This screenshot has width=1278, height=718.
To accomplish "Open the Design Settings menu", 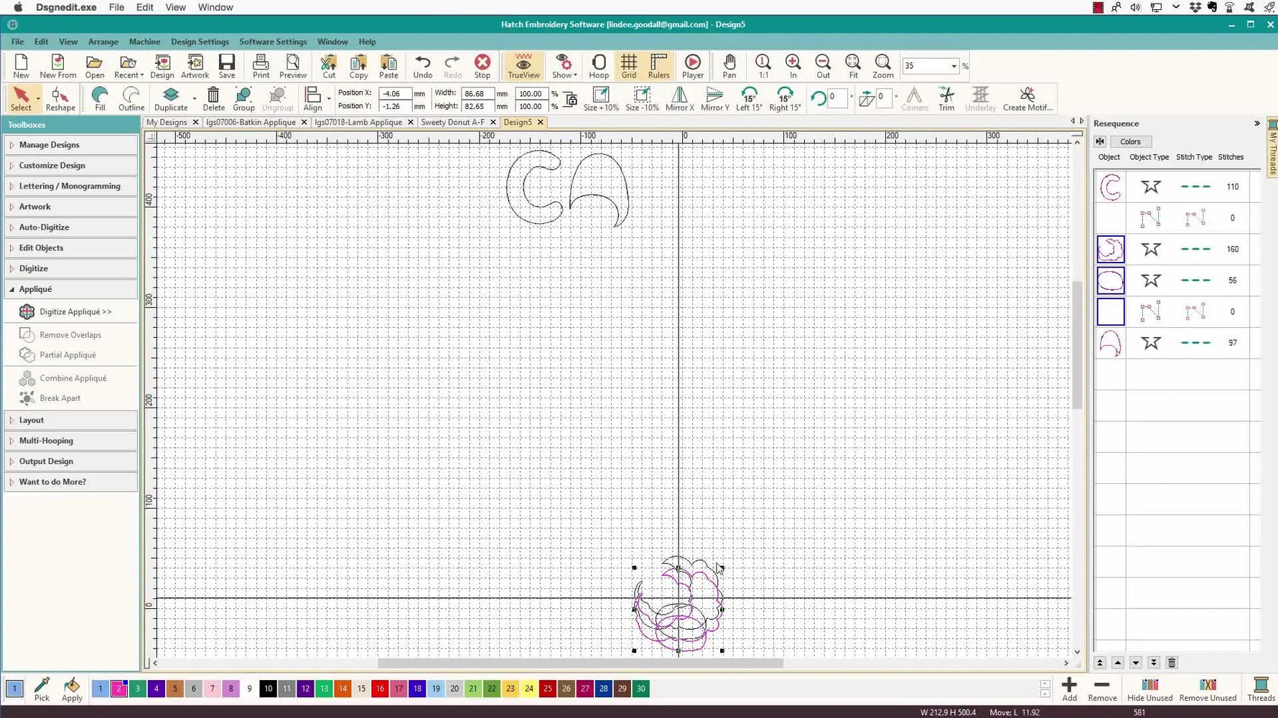I will point(200,41).
